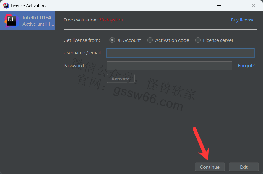Click the '30 days left' red text
The height and width of the screenshot is (174, 263).
[111, 20]
